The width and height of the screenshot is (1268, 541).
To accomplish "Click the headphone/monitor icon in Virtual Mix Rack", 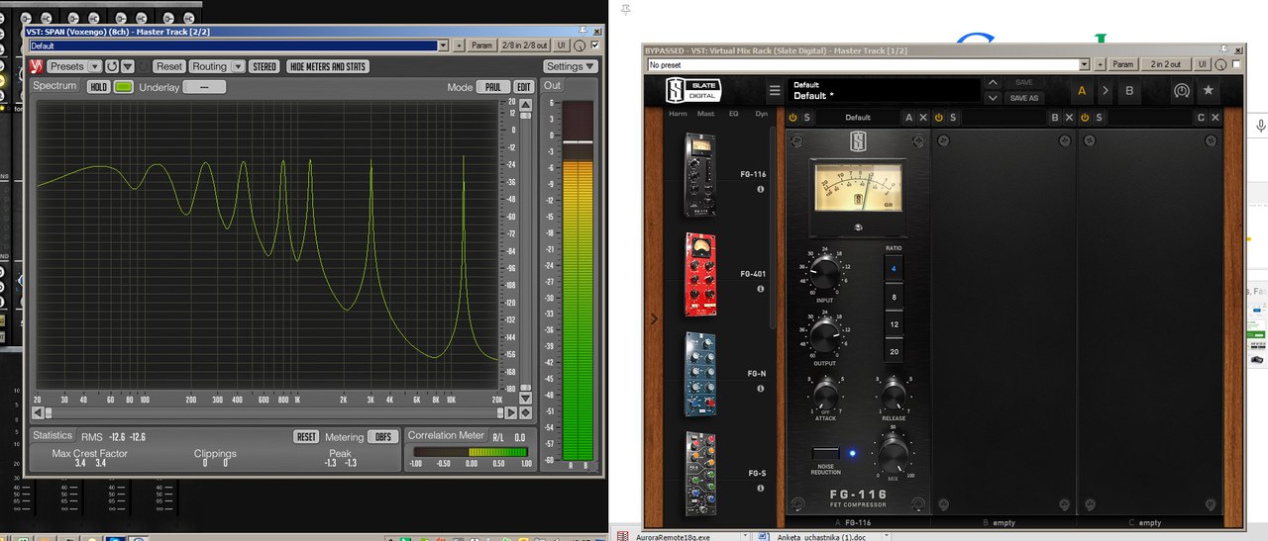I will [x=1181, y=91].
